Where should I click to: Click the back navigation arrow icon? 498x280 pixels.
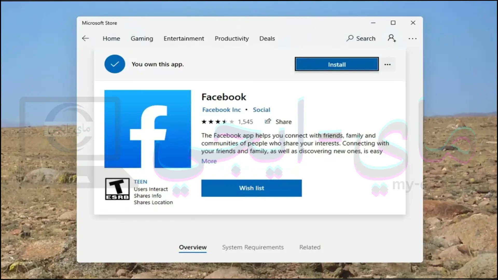pos(85,38)
